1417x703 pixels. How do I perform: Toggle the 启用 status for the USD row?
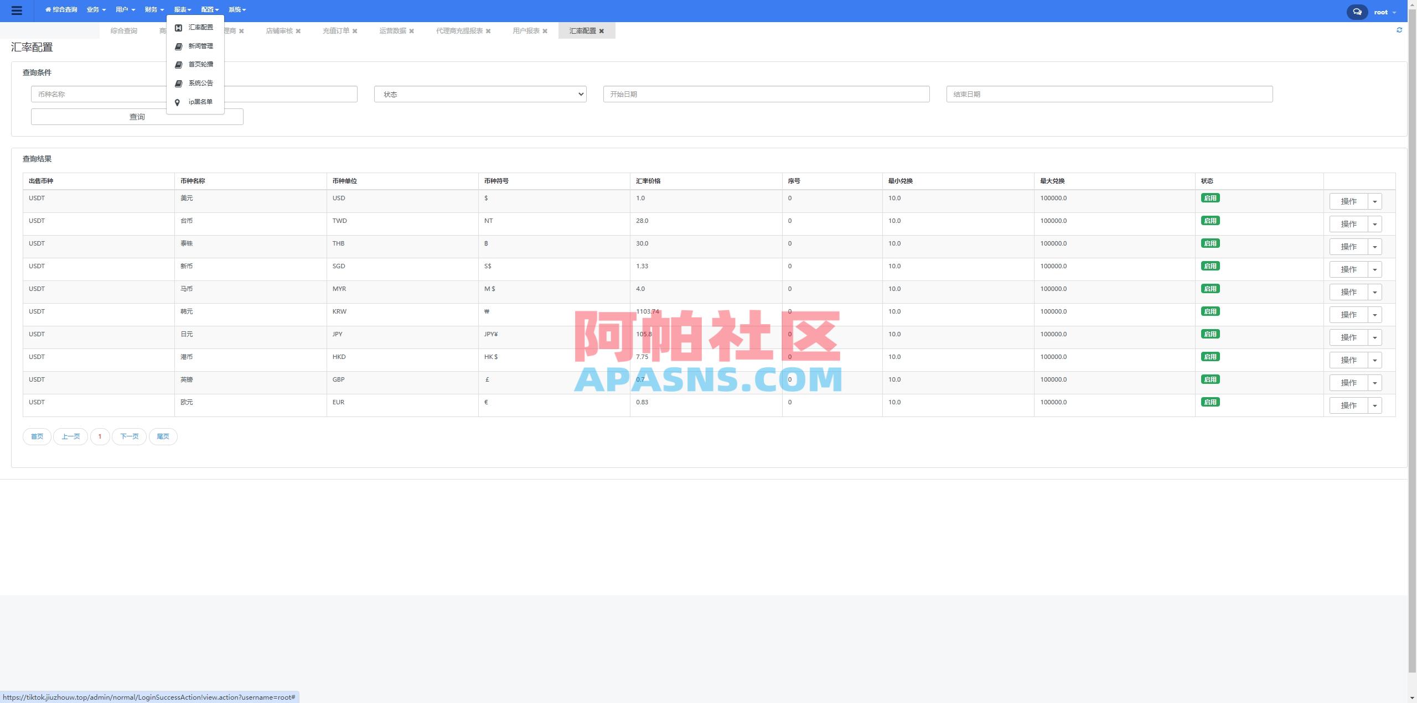click(1211, 197)
